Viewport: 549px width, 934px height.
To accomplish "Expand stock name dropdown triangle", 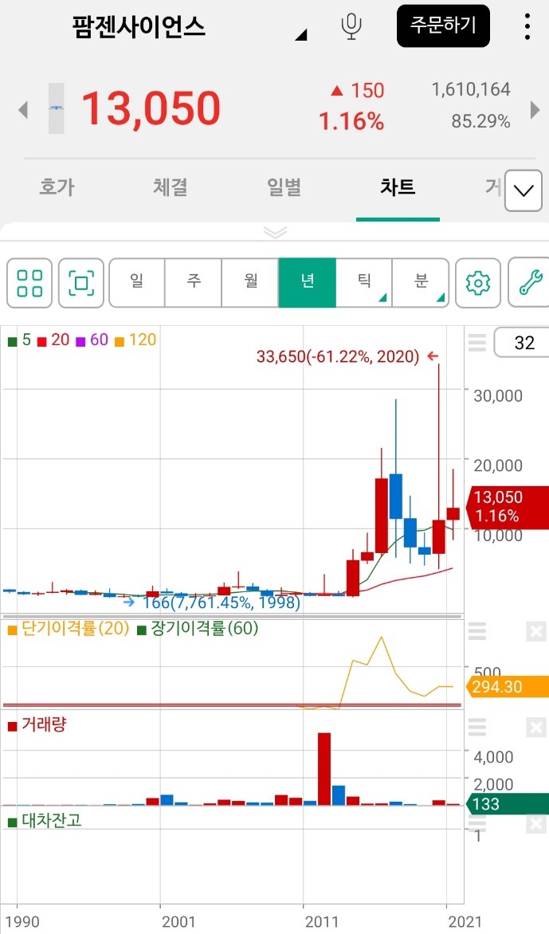I will coord(300,34).
